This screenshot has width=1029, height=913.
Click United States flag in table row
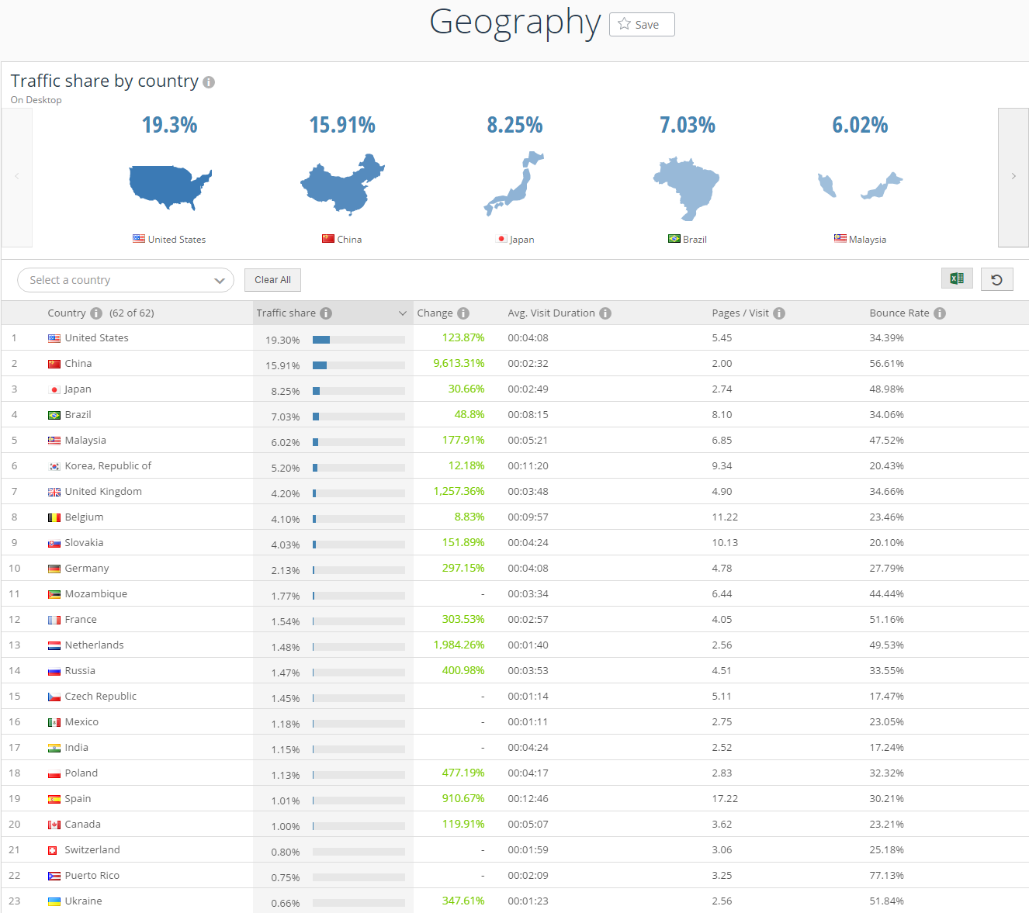54,338
